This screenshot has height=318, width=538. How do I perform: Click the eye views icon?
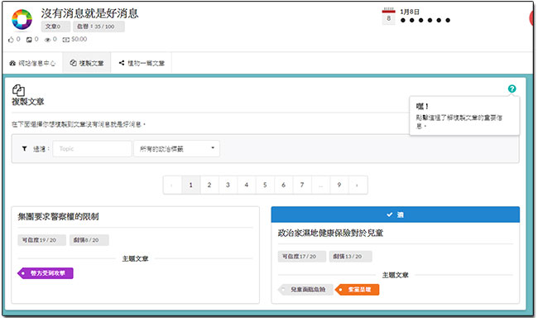pyautogui.click(x=47, y=40)
